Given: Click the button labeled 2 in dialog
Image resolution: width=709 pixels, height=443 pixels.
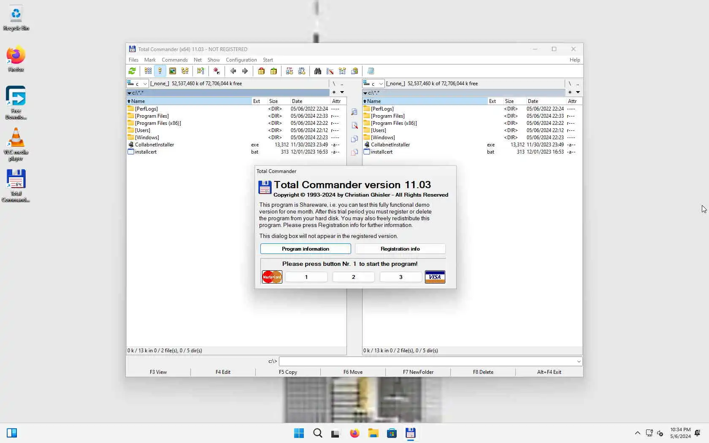Looking at the screenshot, I should [354, 277].
